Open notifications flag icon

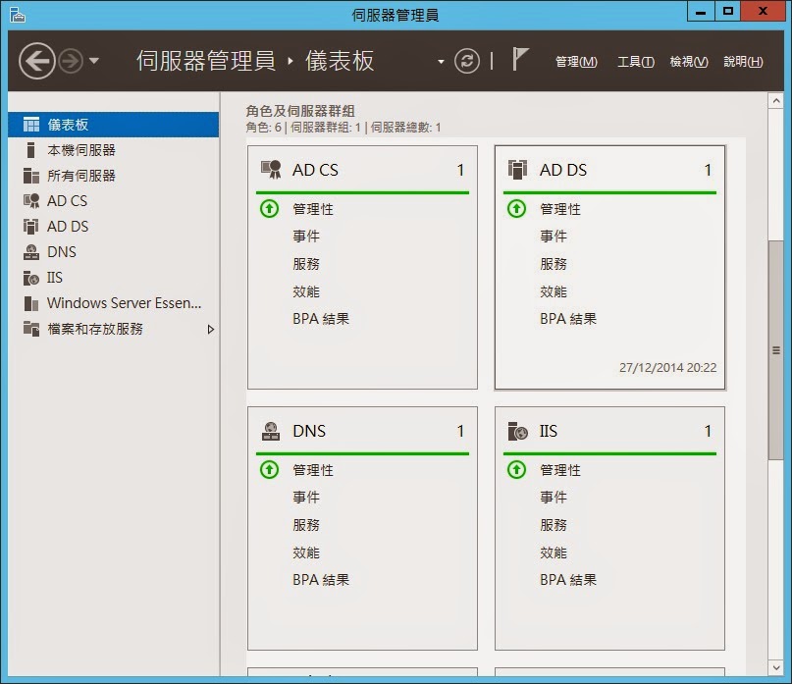pyautogui.click(x=520, y=60)
